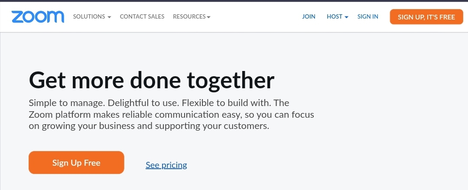Click the caret arrow beside Resources

pyautogui.click(x=209, y=17)
